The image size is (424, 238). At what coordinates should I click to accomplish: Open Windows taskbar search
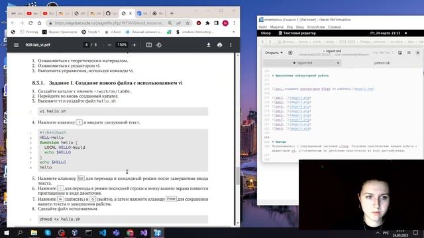point(20,233)
